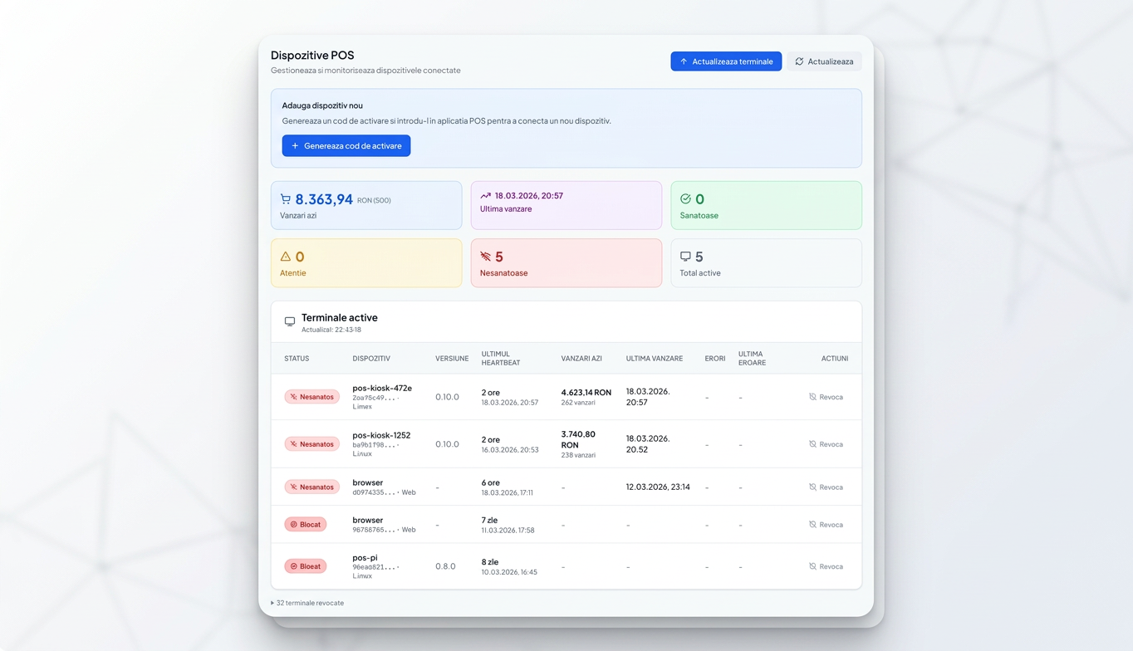
Task: Click the Blocat badge on the pos-pi row
Action: [306, 566]
